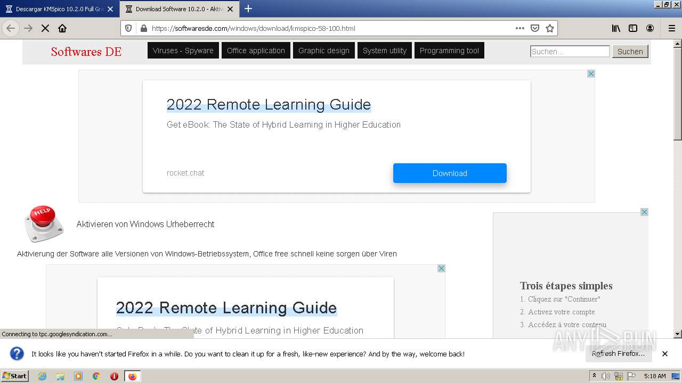The height and width of the screenshot is (383, 682).
Task: Stop loading the page
Action: click(45, 28)
